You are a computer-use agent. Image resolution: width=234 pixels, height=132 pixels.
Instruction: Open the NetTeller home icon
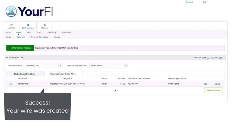pos(11,25)
